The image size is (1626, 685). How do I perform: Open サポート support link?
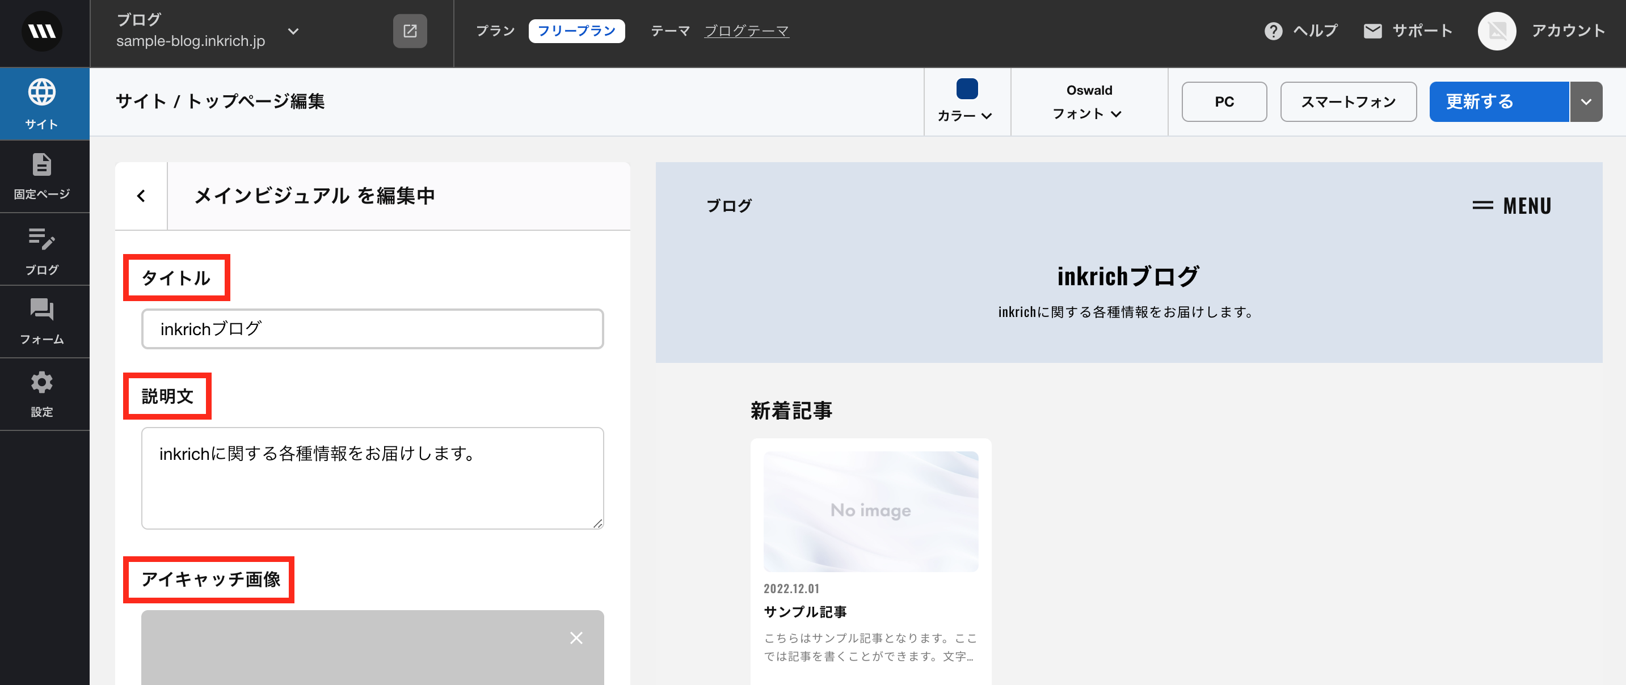(x=1408, y=31)
